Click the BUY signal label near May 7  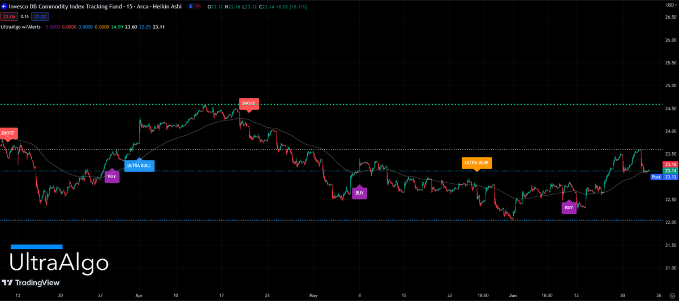click(359, 192)
